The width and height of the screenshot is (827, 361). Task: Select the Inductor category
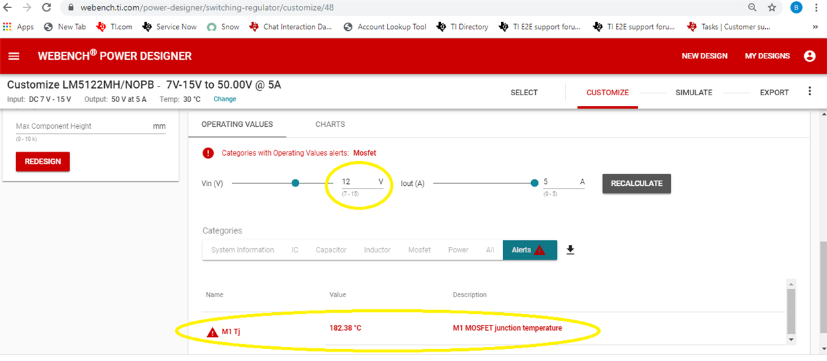[377, 250]
